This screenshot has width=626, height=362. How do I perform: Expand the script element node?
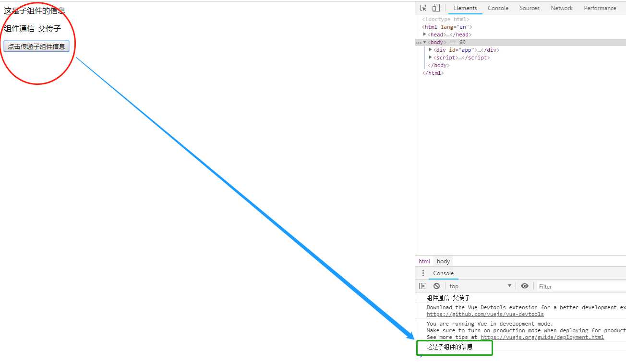(x=430, y=58)
